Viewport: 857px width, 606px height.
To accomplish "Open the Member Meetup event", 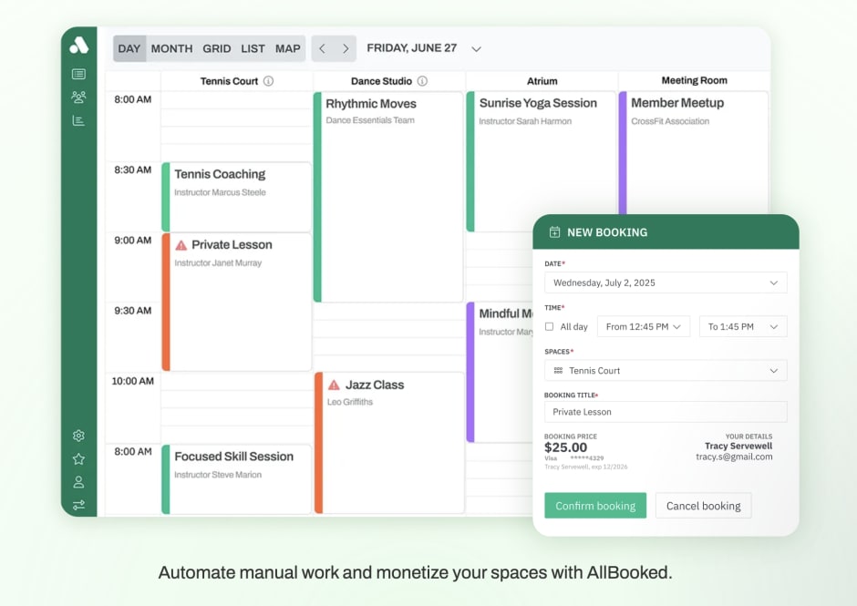I will (693, 153).
